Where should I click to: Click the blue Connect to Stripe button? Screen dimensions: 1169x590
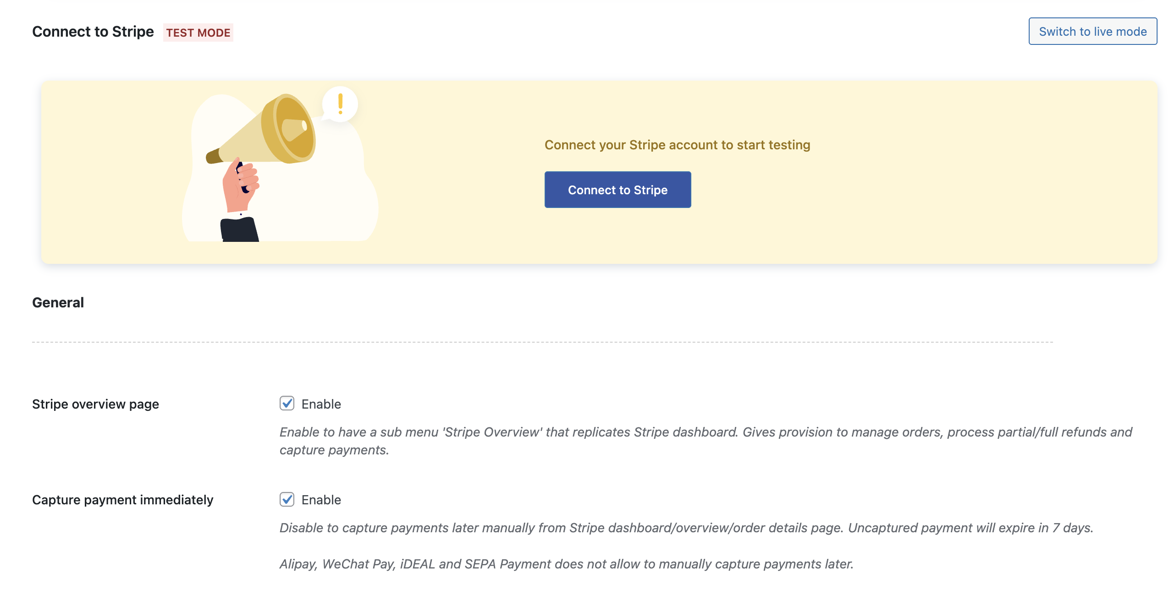tap(618, 190)
